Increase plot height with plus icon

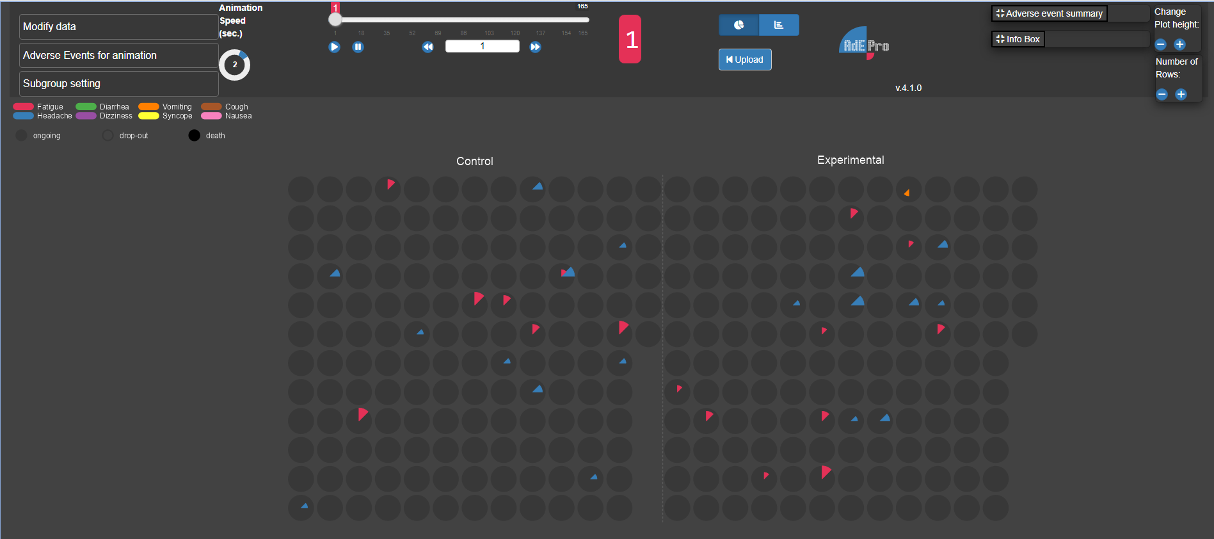[1180, 45]
